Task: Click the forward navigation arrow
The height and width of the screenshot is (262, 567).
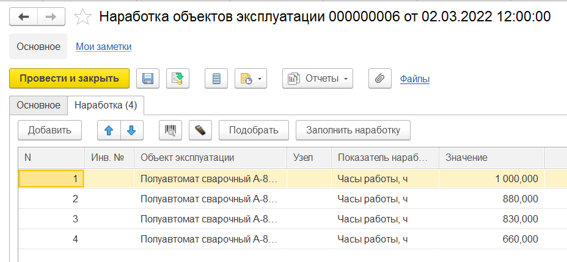Action: pyautogui.click(x=51, y=17)
